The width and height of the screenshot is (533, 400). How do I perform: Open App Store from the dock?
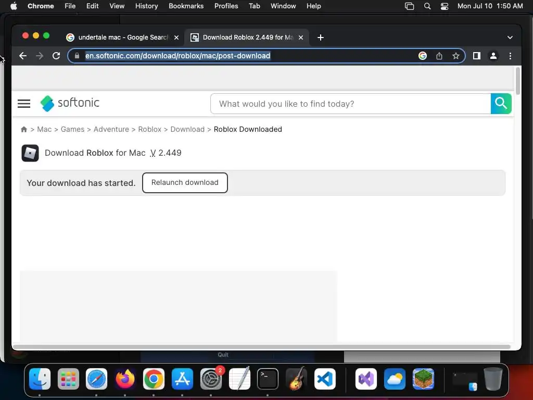[x=182, y=379]
